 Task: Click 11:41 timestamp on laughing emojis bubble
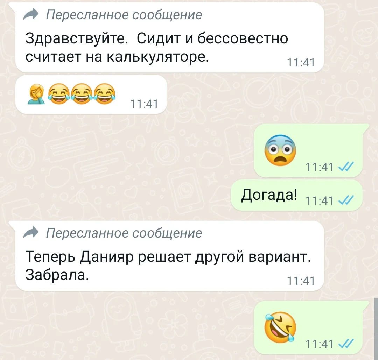[x=144, y=104]
